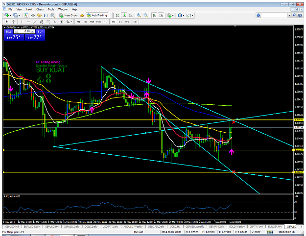Switch chart to bar chart style
Image resolution: width=306 pixels, height=236 pixels.
point(118,15)
